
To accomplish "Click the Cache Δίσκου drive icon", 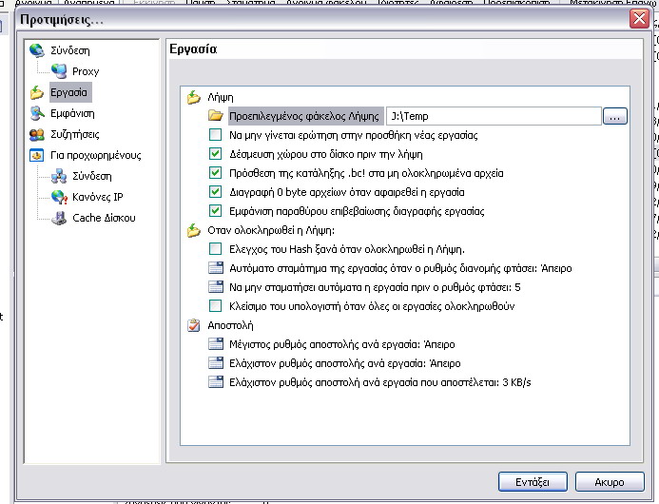I will click(59, 218).
